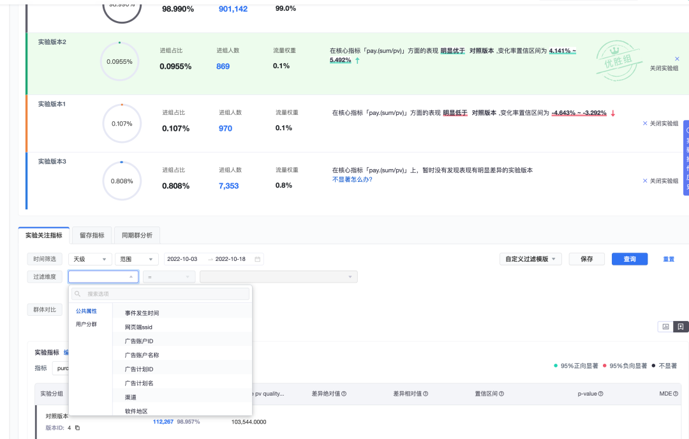
Task: Click the info icon beside 差异相对值
Action: point(426,394)
